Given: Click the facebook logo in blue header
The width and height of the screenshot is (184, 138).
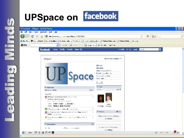Looking at the screenshot, I should (x=45, y=50).
